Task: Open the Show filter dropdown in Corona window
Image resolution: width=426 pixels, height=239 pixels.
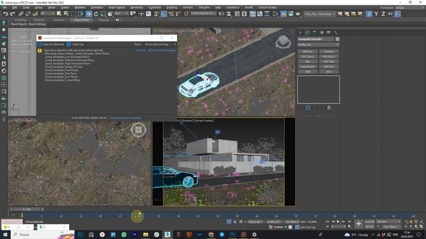Action: coord(160,44)
